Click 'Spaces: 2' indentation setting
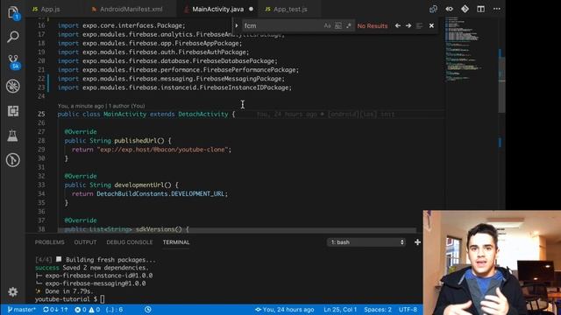 point(378,310)
